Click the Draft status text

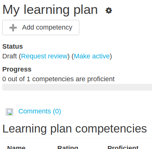click(10, 56)
